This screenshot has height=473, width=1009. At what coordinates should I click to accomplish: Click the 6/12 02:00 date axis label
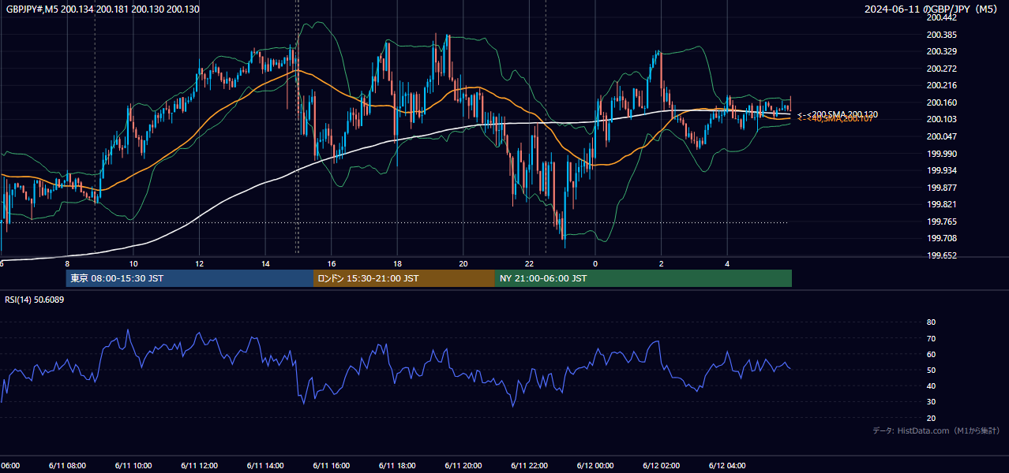point(662,466)
